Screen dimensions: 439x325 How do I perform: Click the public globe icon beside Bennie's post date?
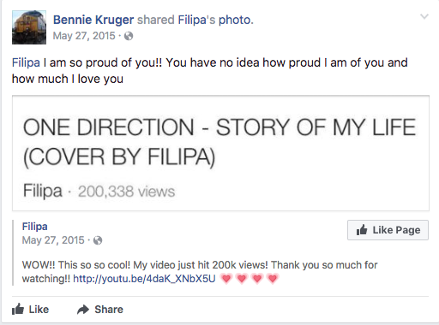click(x=129, y=36)
